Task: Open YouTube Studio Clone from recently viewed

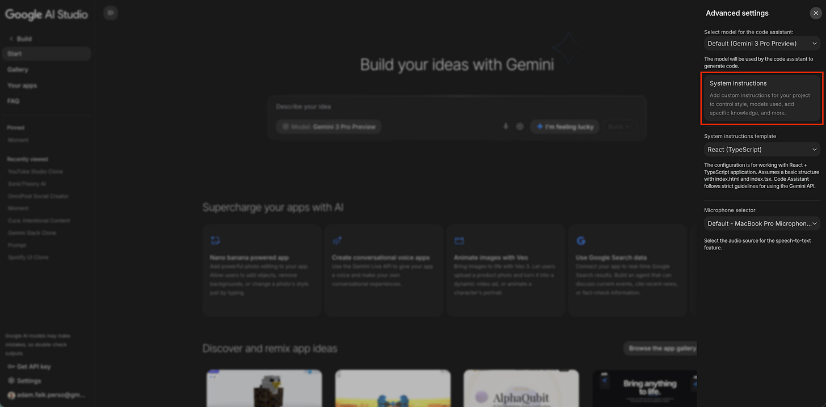Action: click(x=35, y=171)
